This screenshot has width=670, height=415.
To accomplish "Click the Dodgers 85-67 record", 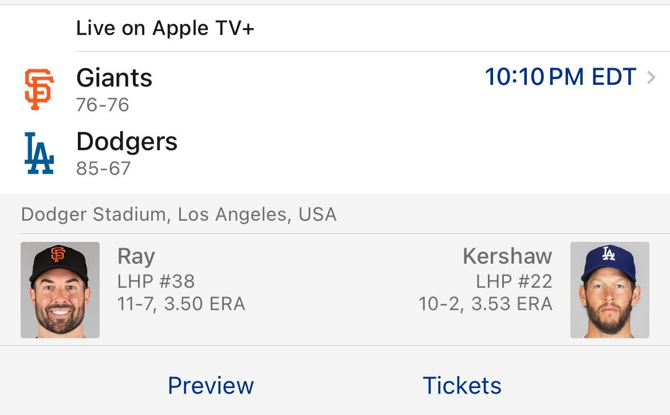I will (104, 169).
